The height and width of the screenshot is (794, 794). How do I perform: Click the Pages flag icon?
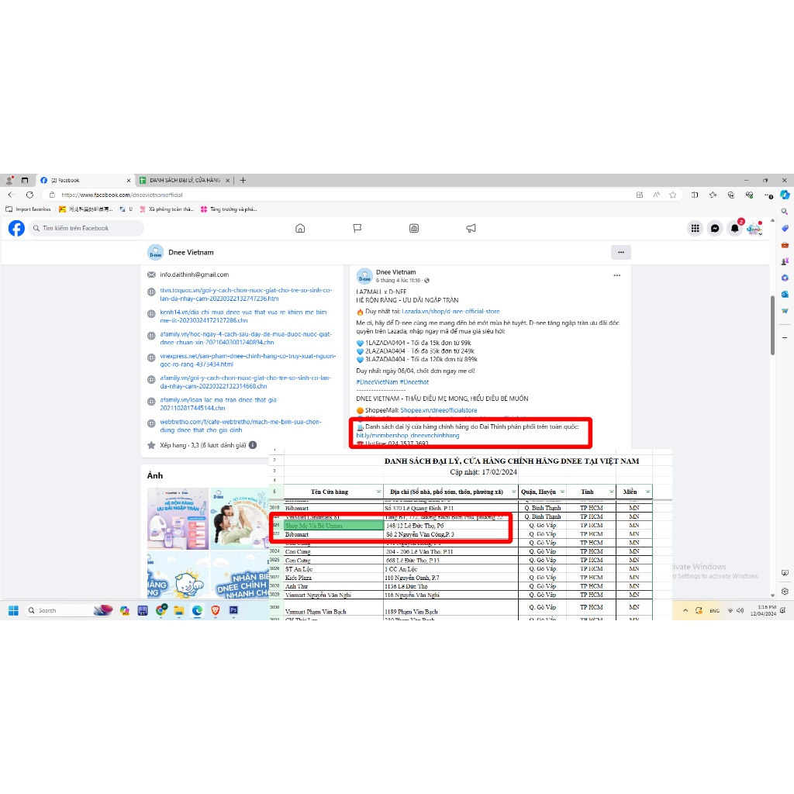(x=357, y=228)
